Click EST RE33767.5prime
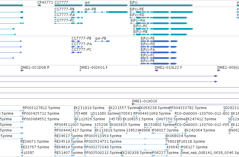Screen dimensions: 239x157 coord(35,147)
